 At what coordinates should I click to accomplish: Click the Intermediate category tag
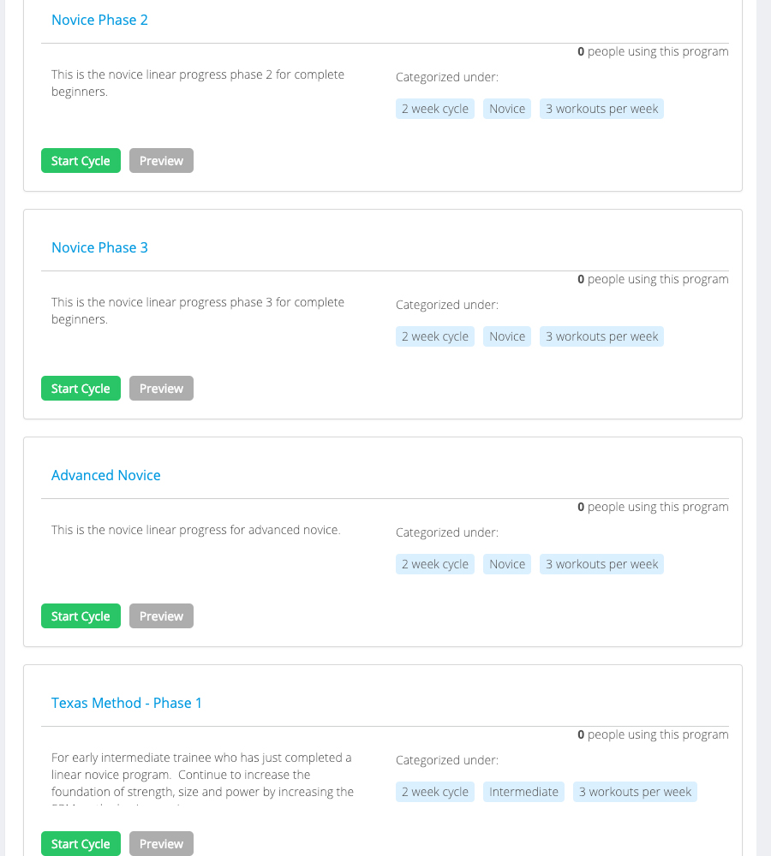tap(523, 792)
